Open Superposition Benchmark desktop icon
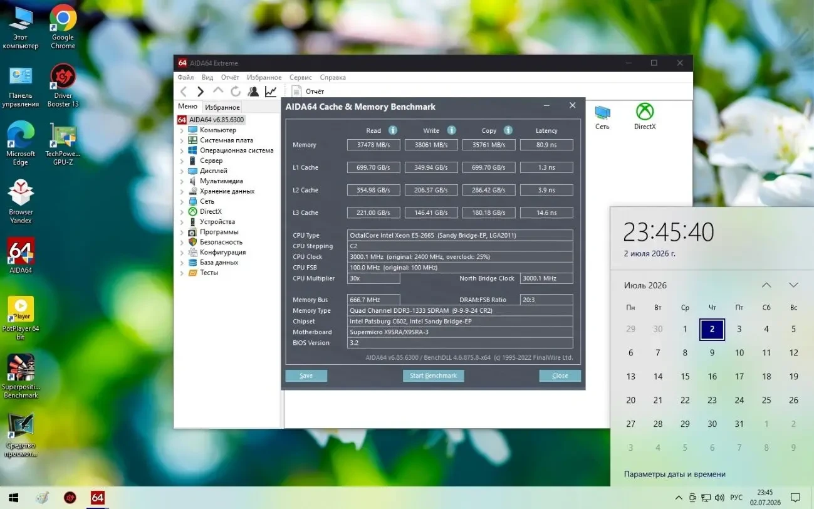Viewport: 814px width, 509px height. [x=21, y=377]
